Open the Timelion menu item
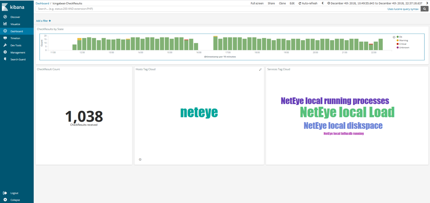 tap(15, 38)
